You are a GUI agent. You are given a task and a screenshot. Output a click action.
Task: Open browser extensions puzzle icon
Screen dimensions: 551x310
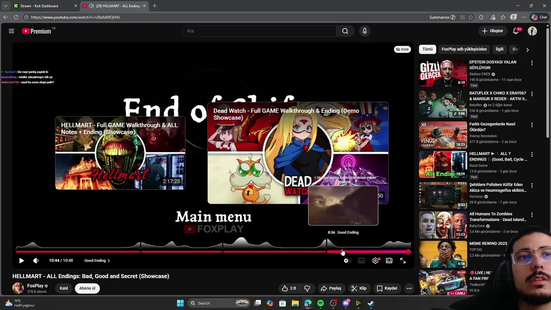481,17
